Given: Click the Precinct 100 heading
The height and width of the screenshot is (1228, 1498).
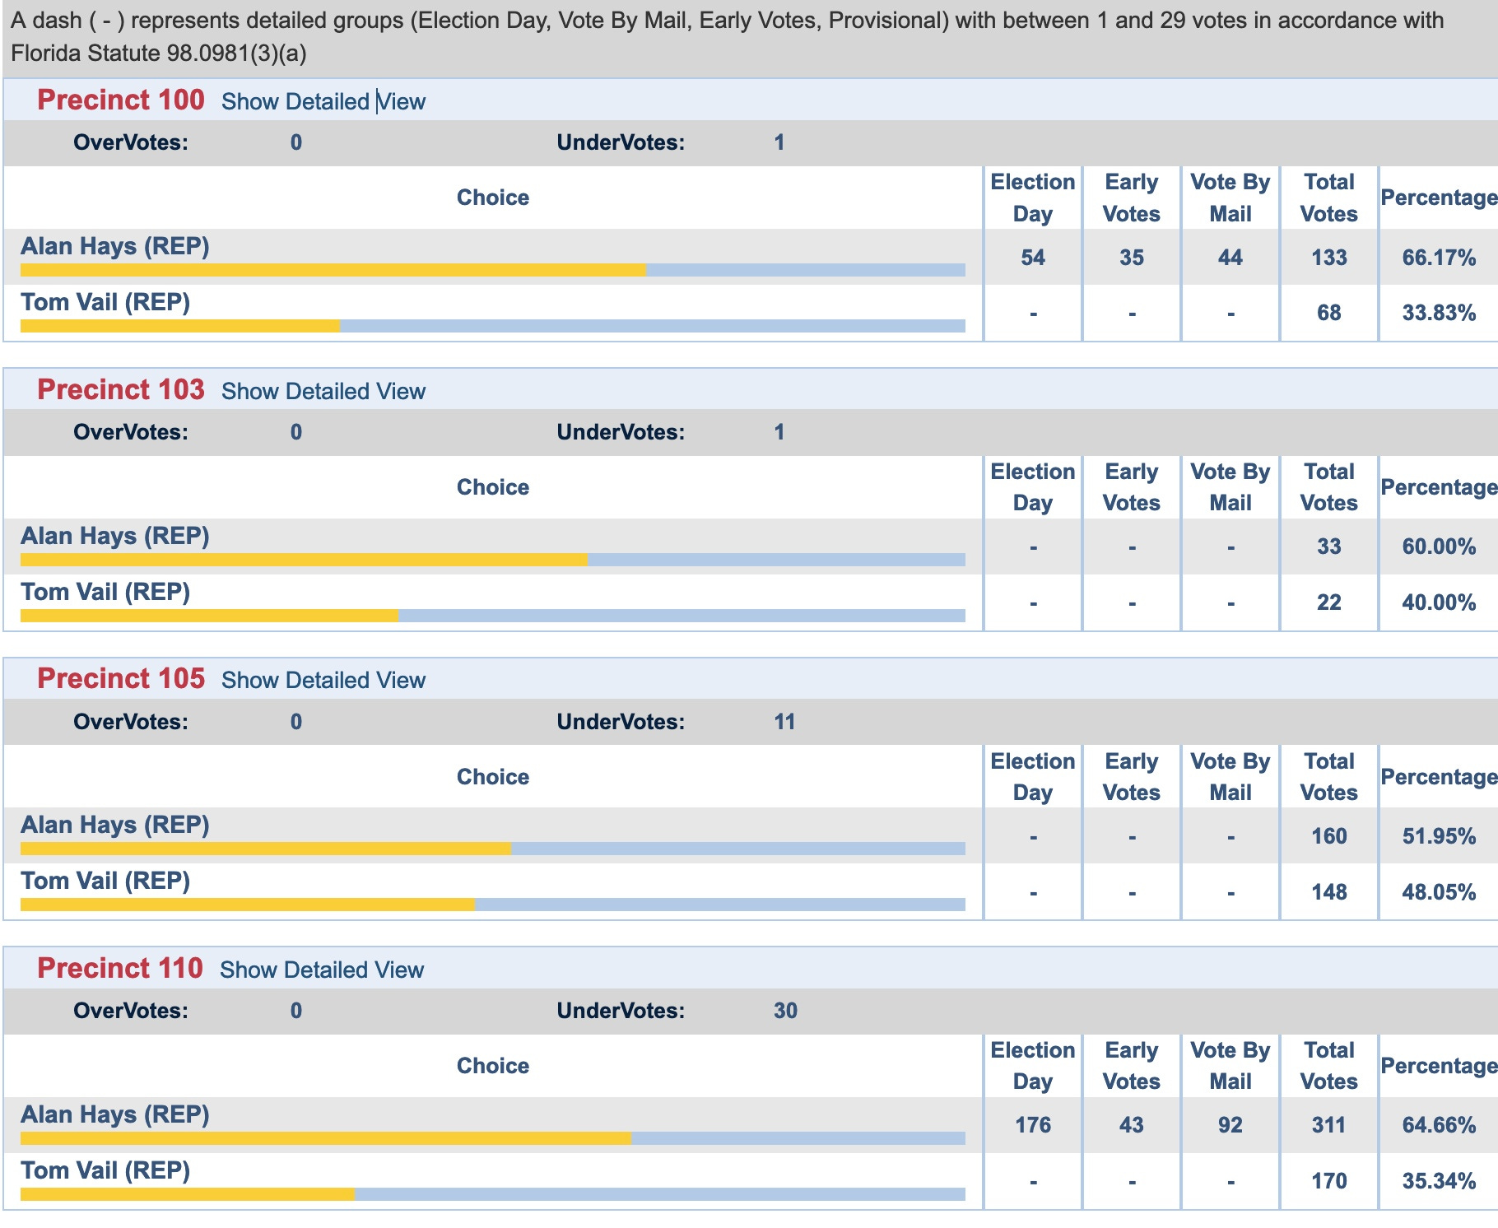Looking at the screenshot, I should point(120,100).
